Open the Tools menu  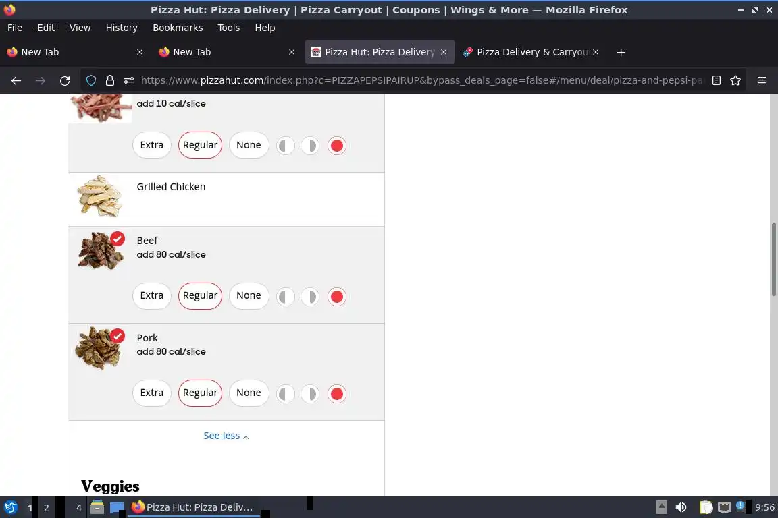(x=229, y=28)
